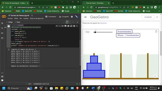The height and width of the screenshot is (91, 162).
Task: Add code cell with + Código
Action: click(x=10, y=22)
